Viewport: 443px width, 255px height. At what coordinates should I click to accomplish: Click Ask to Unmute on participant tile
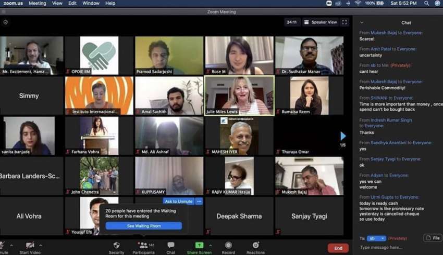(178, 202)
